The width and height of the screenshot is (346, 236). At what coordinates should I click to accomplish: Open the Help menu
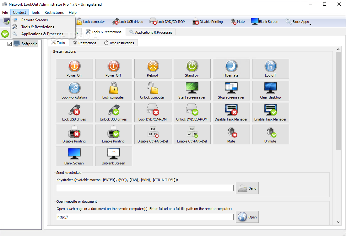point(73,12)
